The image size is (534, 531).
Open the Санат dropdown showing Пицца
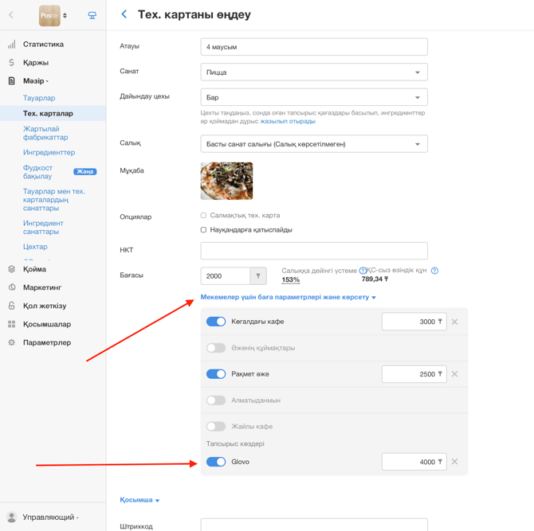pos(314,72)
